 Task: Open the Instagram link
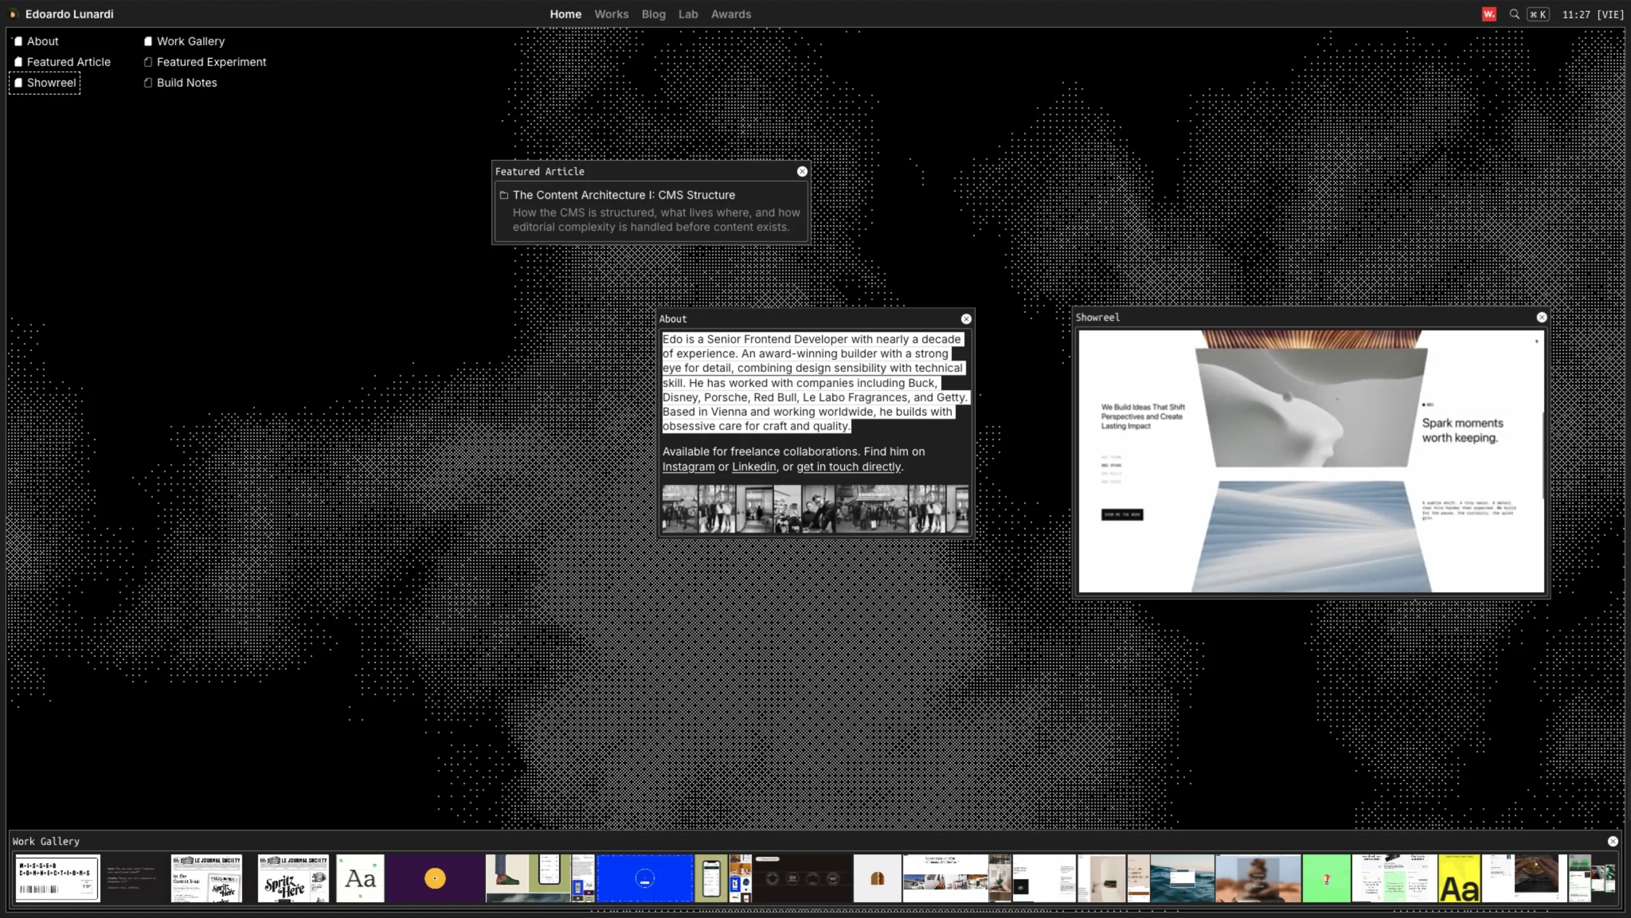(688, 467)
